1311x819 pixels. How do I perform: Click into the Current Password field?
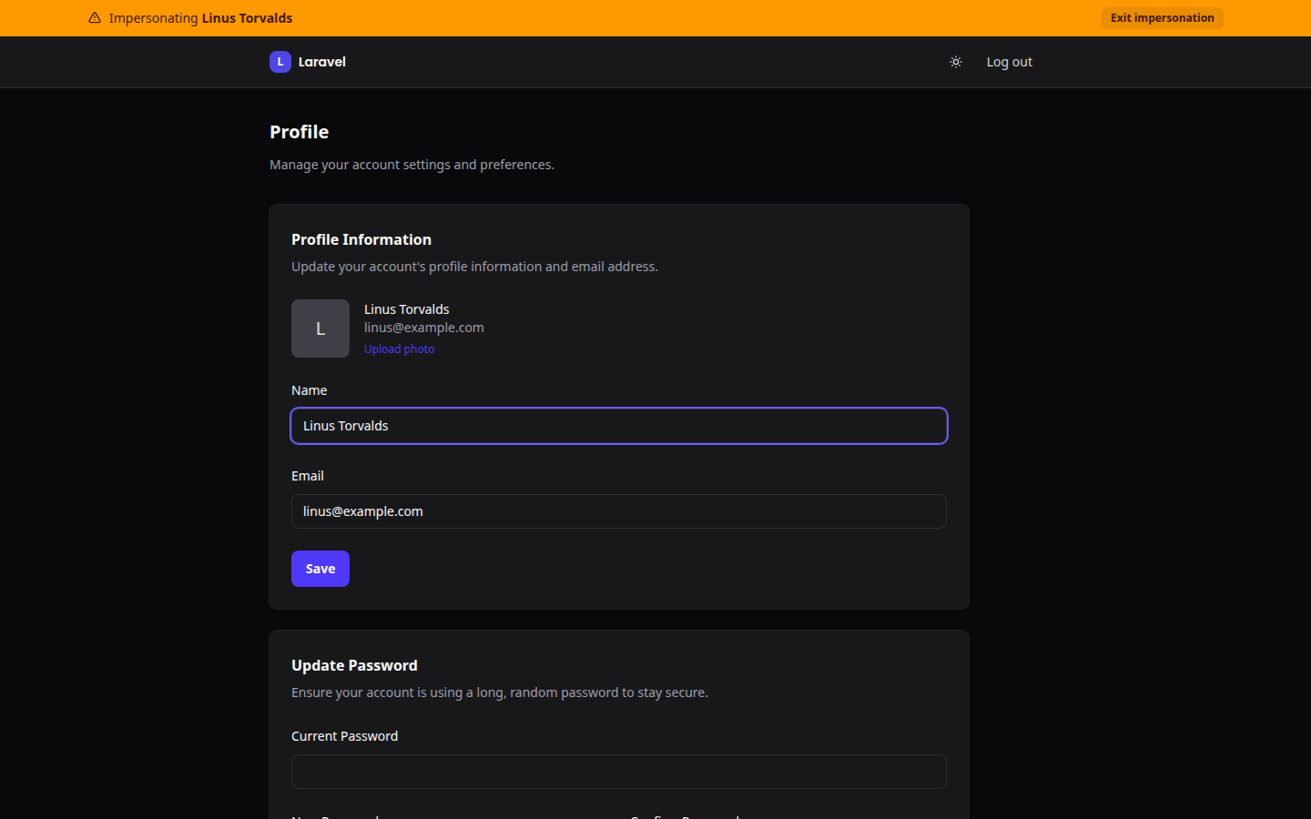point(619,772)
